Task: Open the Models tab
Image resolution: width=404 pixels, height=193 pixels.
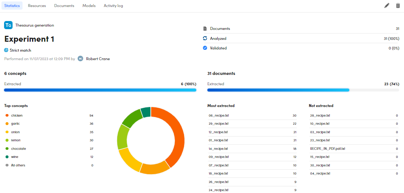Action: 89,6
